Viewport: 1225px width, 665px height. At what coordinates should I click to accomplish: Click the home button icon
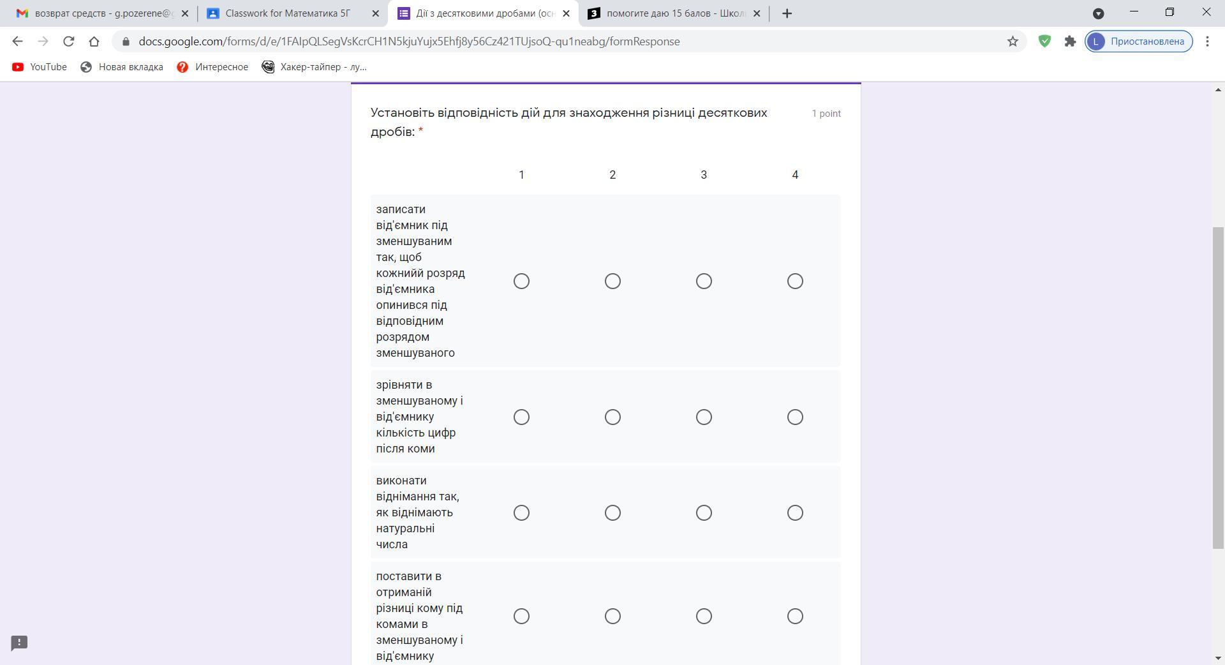click(94, 41)
